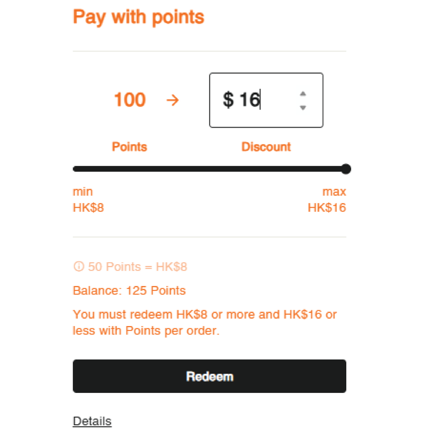The height and width of the screenshot is (434, 422).
Task: Click the orange arrow between points and discount
Action: 172,100
